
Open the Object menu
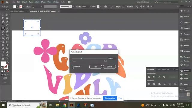(x=25, y=2)
